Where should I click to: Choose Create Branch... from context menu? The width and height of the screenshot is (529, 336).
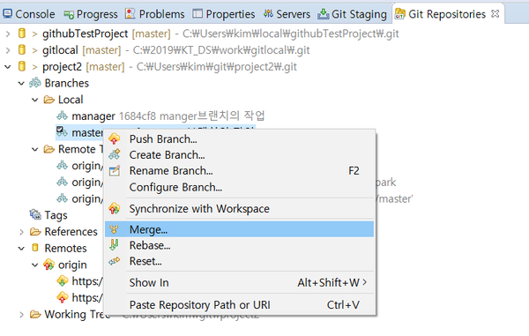(x=239, y=155)
